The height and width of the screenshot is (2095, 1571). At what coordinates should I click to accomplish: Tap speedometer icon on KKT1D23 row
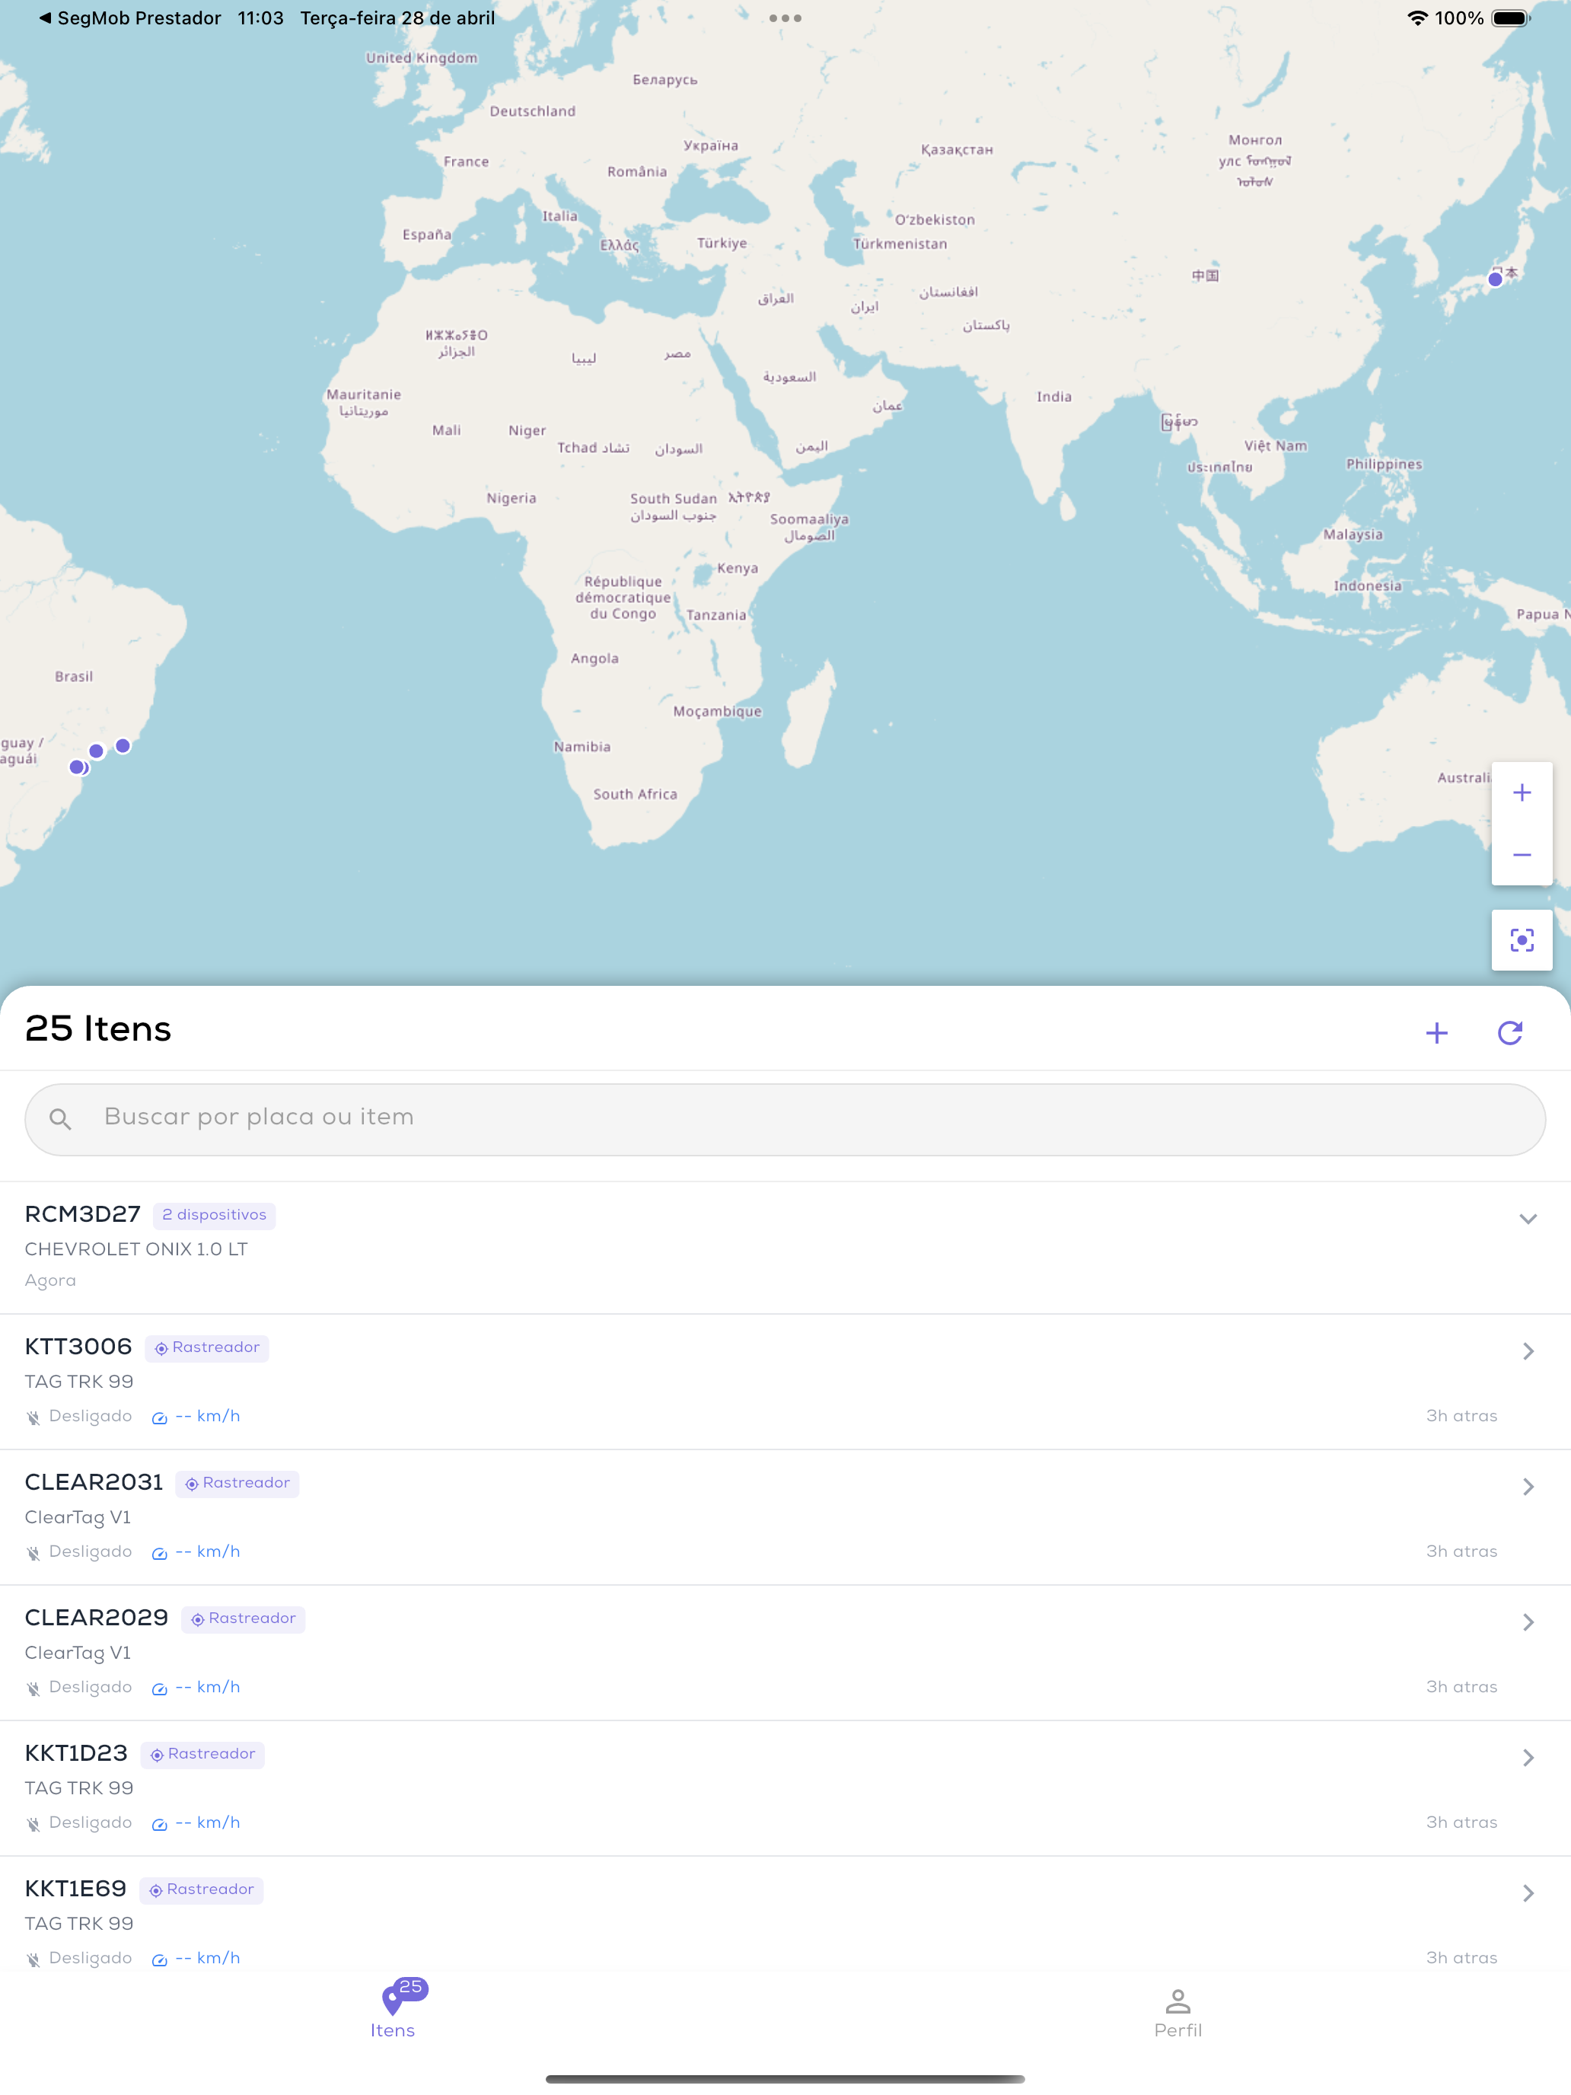(x=159, y=1824)
